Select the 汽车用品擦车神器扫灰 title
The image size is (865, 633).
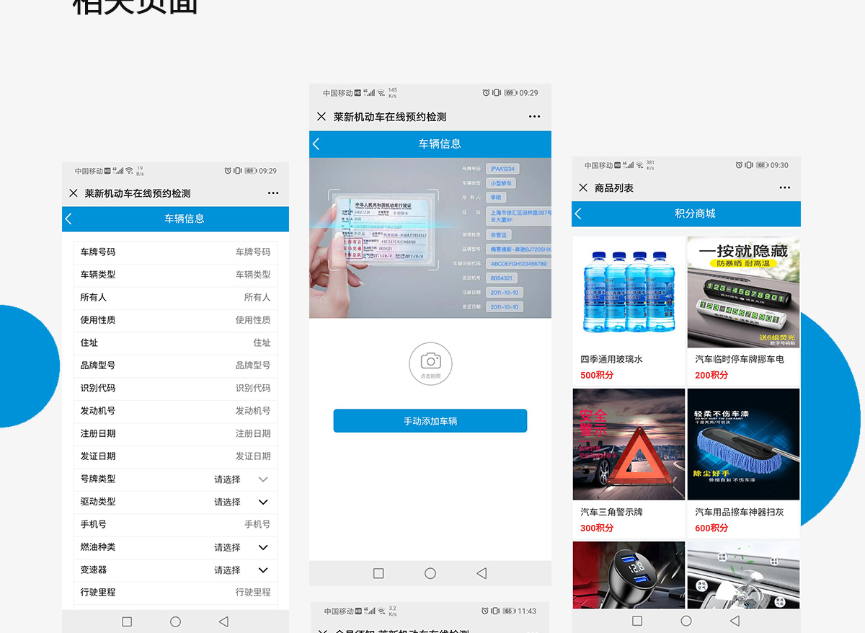(740, 512)
